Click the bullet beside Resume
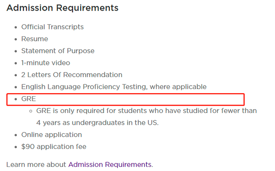The image size is (275, 171). coord(16,39)
